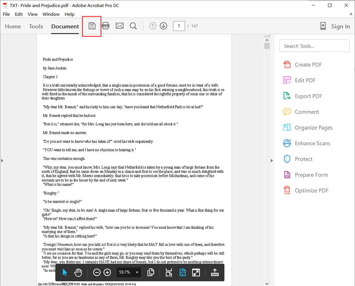Image resolution: width=355 pixels, height=286 pixels.
Task: Open the File menu
Action: [x=6, y=14]
